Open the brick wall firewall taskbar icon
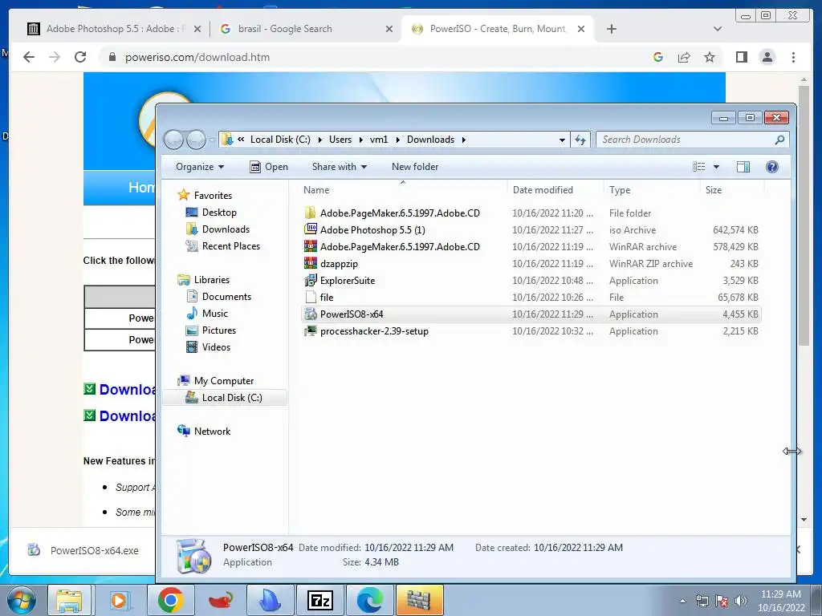Viewport: 822px width, 616px height. tap(419, 600)
